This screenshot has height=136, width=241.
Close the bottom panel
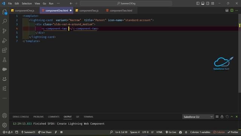point(237,117)
